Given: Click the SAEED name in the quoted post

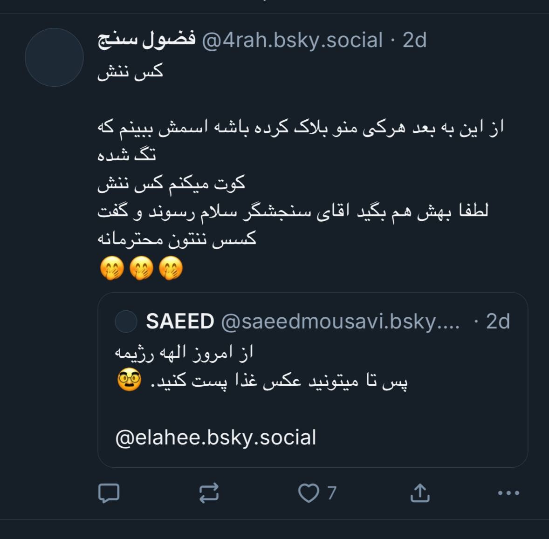Looking at the screenshot, I should (180, 321).
